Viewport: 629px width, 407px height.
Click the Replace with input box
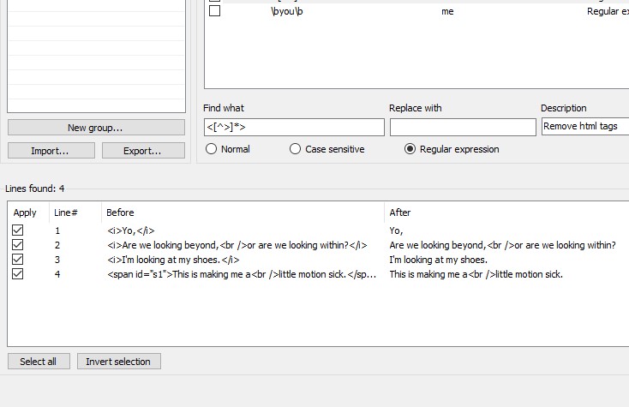[462, 128]
